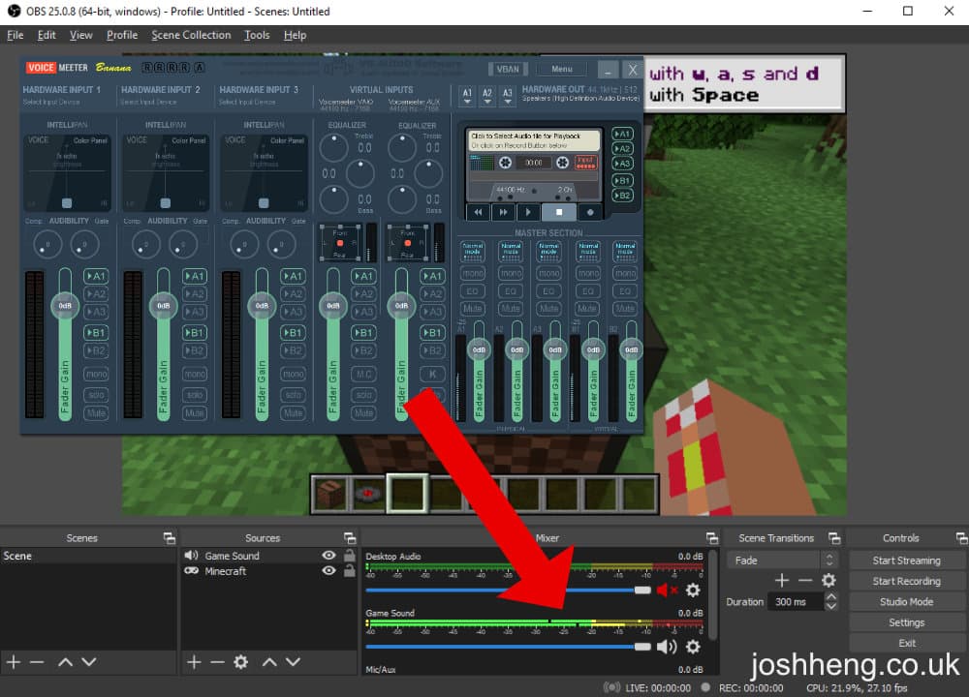Toggle A1 routing on Hardware Input 2
The height and width of the screenshot is (697, 969).
(x=194, y=276)
